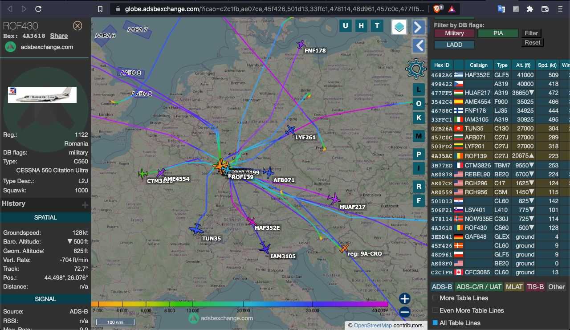Click the Cessna Citation aircraft photo thumbnail

(x=42, y=95)
